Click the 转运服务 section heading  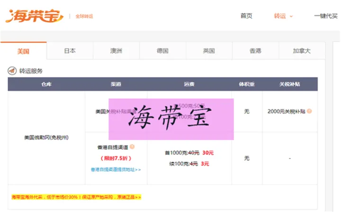coord(31,71)
